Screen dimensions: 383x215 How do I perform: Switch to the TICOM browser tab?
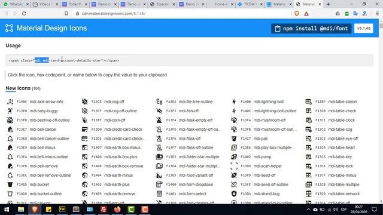pos(250,4)
